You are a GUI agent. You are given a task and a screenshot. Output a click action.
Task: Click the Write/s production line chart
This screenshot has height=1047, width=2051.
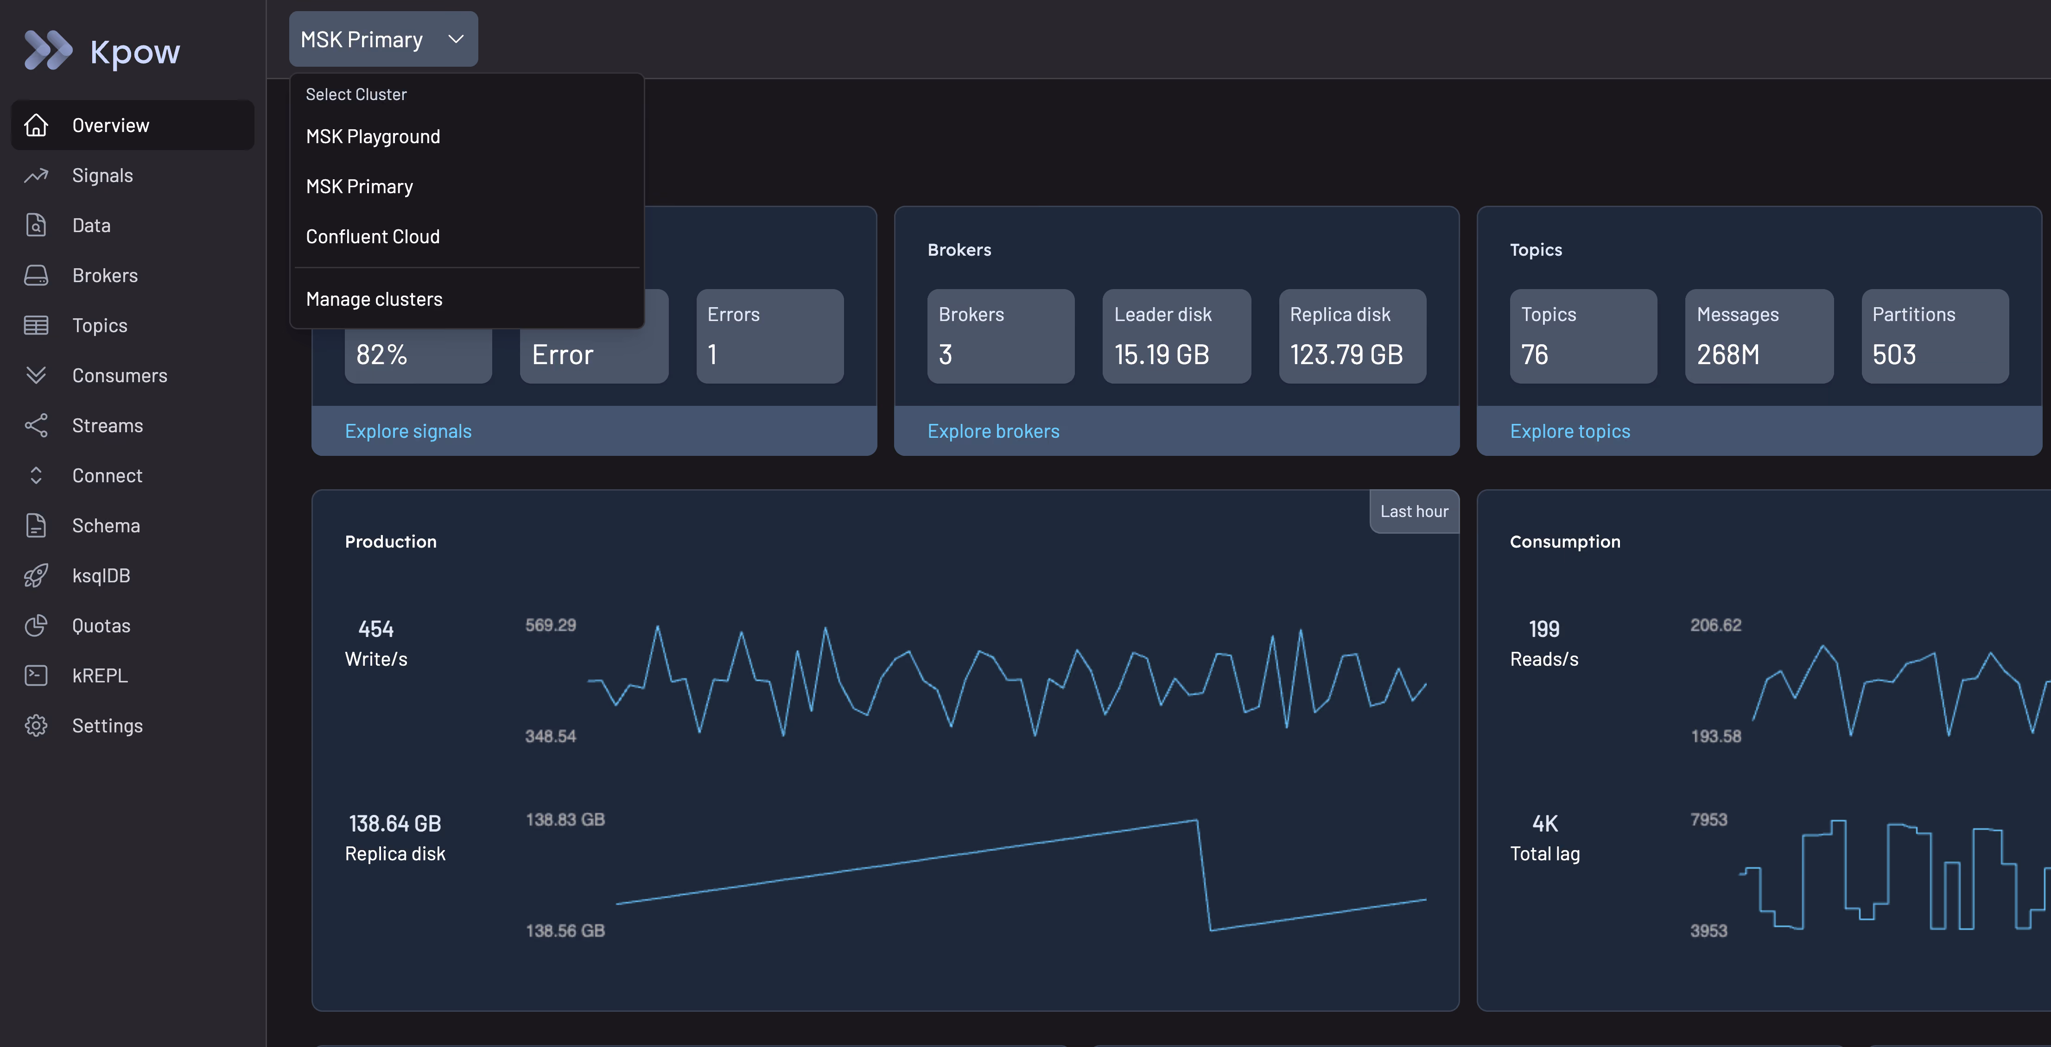(1006, 681)
